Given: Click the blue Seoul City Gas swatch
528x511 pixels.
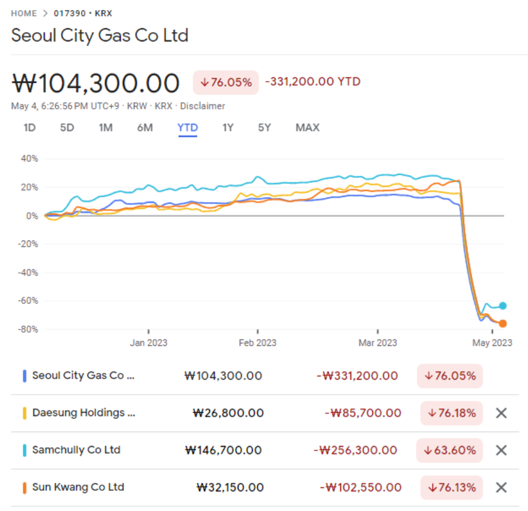Looking at the screenshot, I should coord(24,376).
